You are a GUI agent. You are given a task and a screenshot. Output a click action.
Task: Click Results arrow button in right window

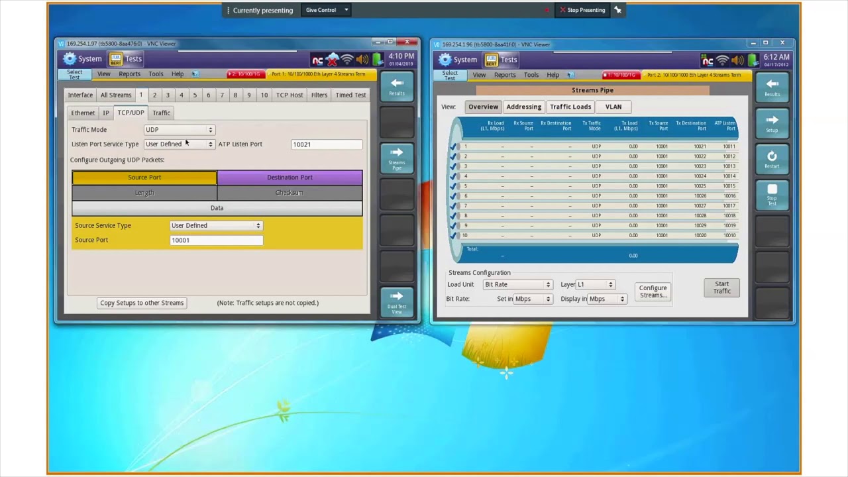click(x=772, y=87)
